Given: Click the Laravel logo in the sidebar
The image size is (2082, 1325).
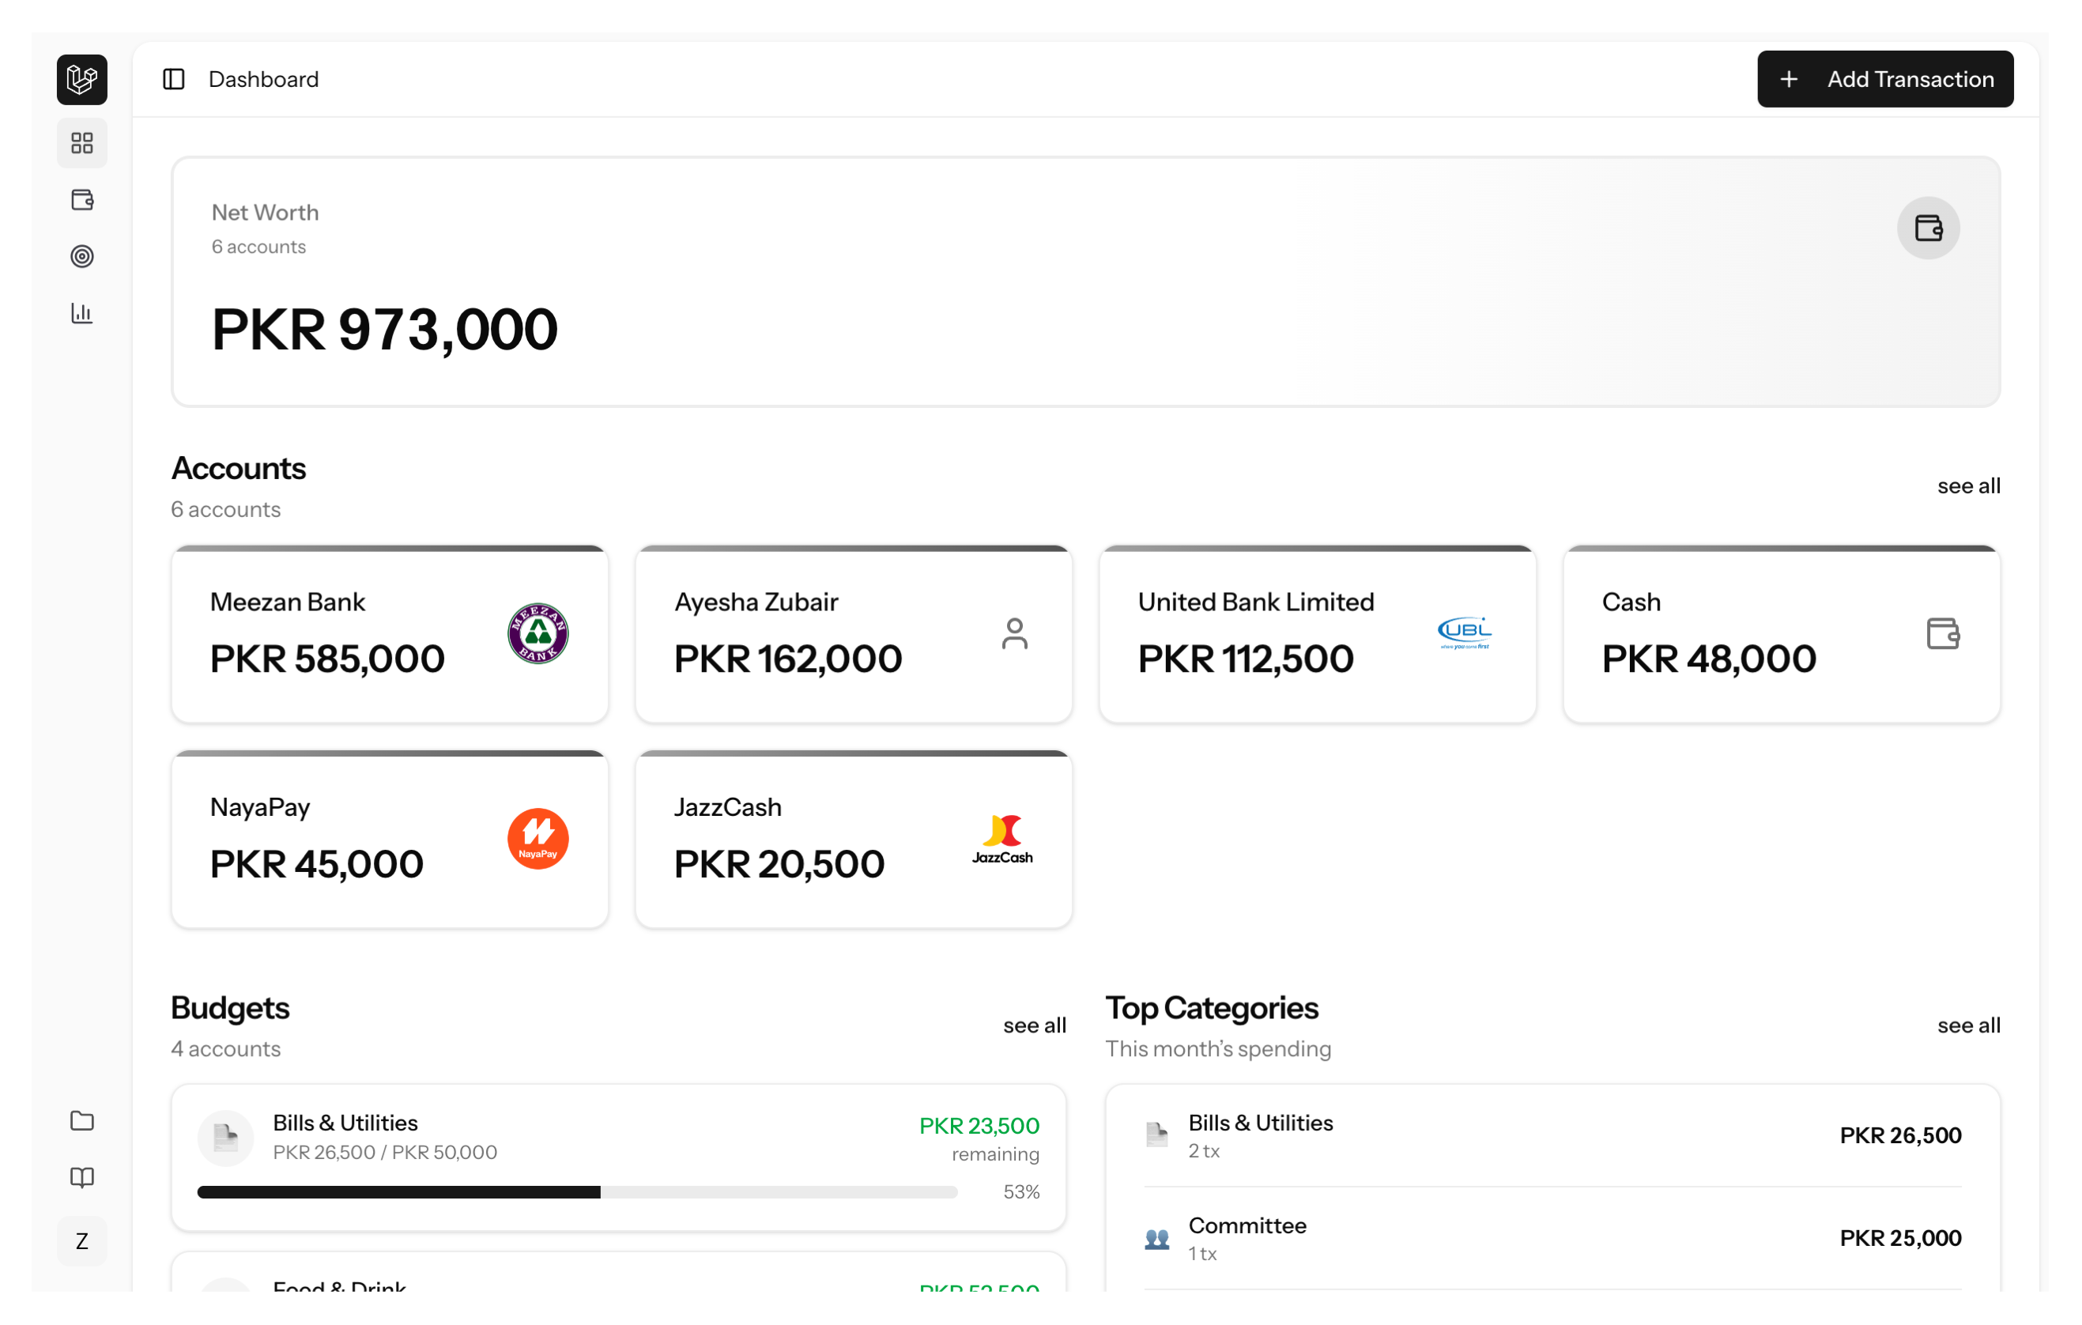Looking at the screenshot, I should tap(81, 80).
